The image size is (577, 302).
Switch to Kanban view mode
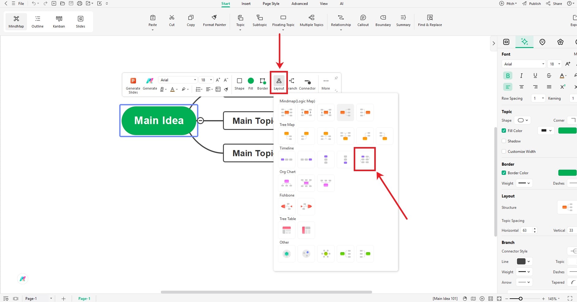(x=59, y=21)
